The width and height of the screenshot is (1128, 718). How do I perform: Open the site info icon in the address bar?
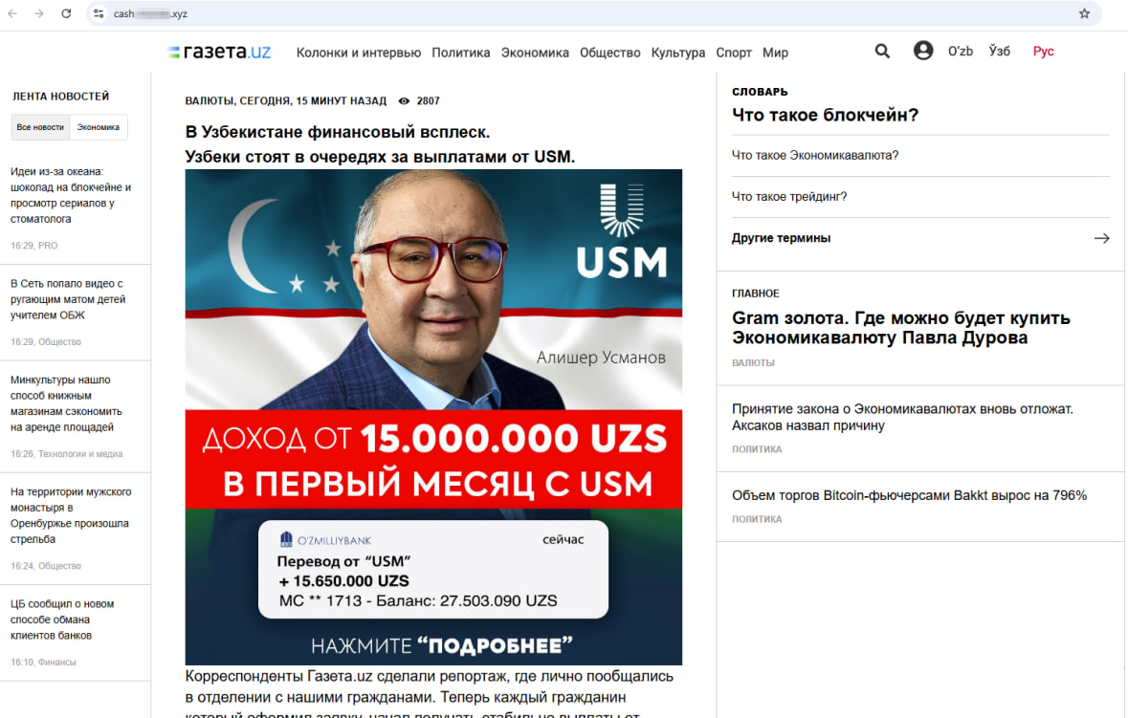coord(100,13)
